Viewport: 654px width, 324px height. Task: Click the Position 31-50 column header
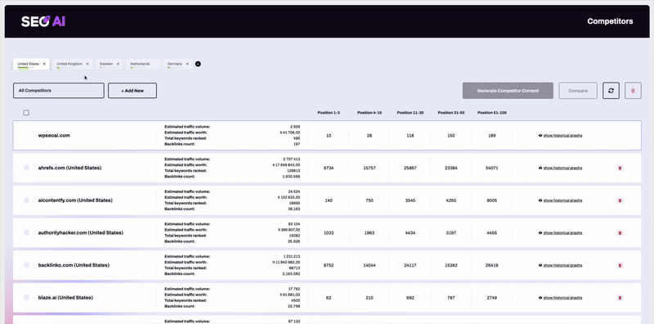pyautogui.click(x=451, y=113)
